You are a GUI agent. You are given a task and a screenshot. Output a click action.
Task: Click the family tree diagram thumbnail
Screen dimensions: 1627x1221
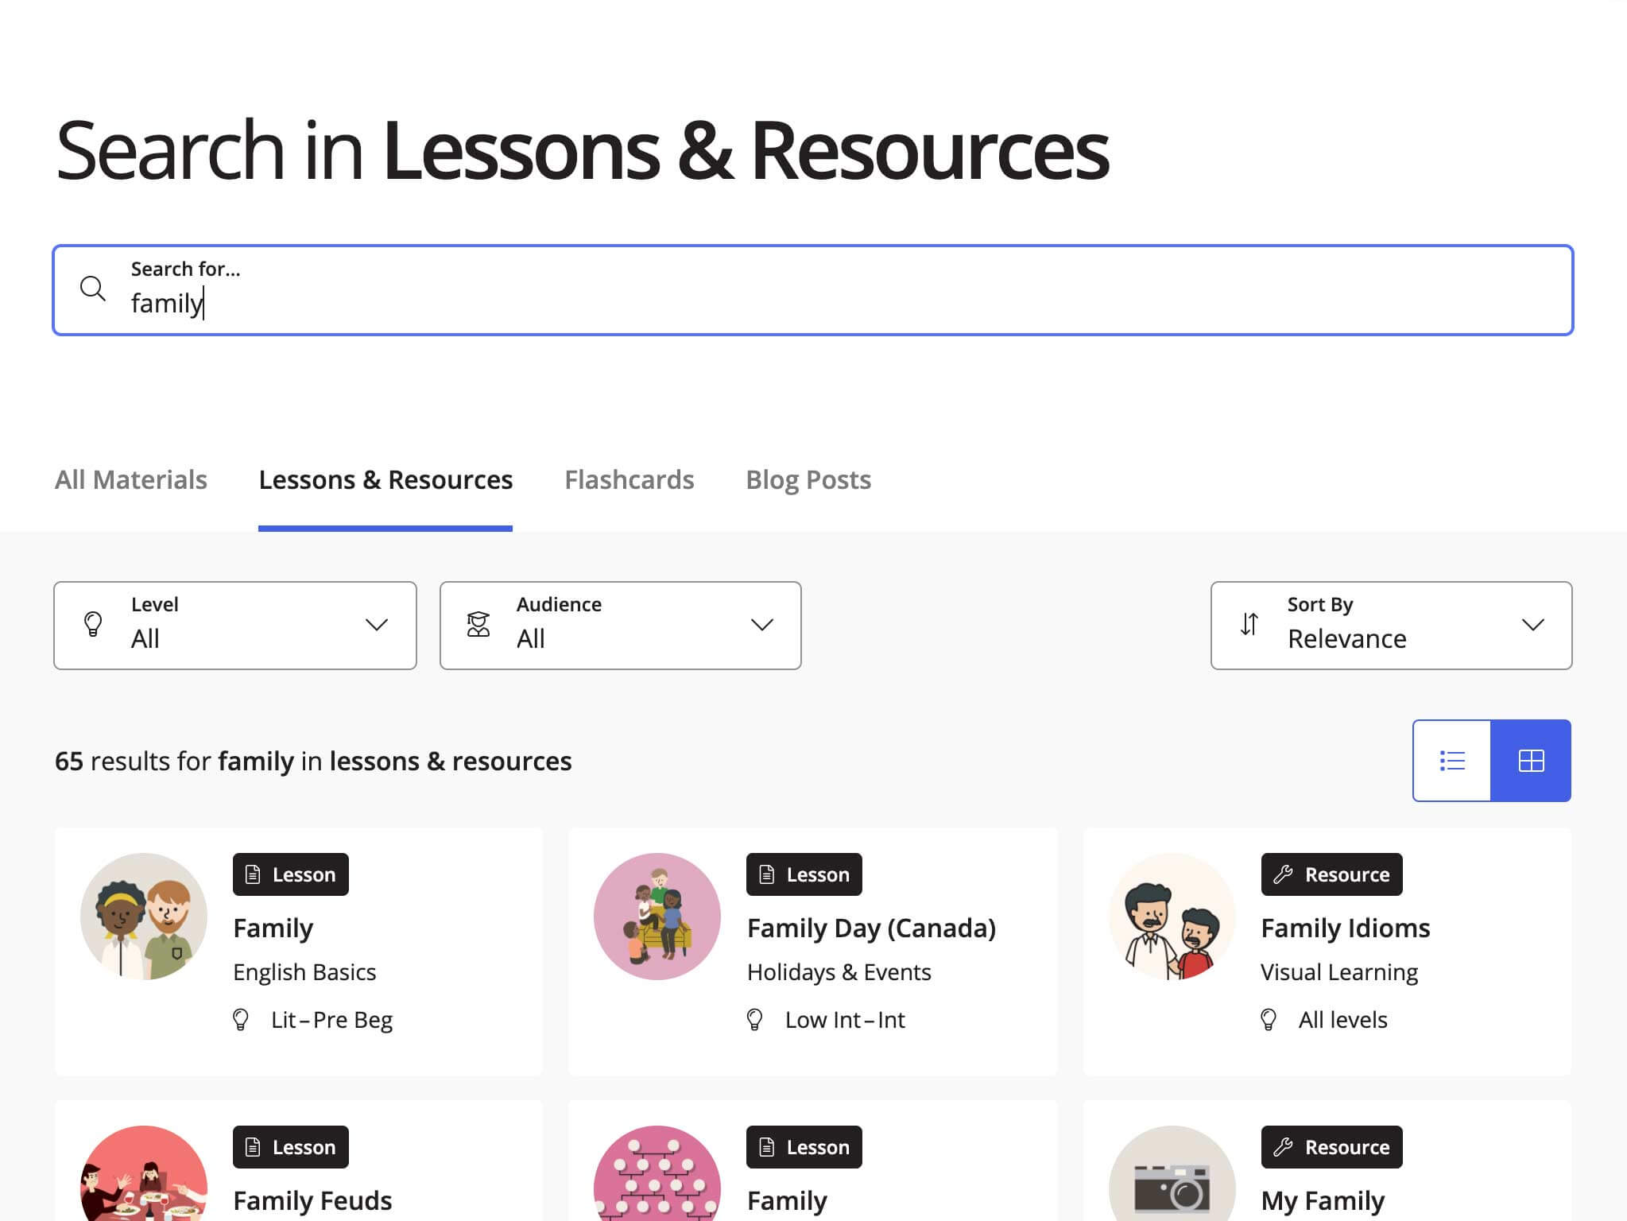pyautogui.click(x=657, y=1173)
